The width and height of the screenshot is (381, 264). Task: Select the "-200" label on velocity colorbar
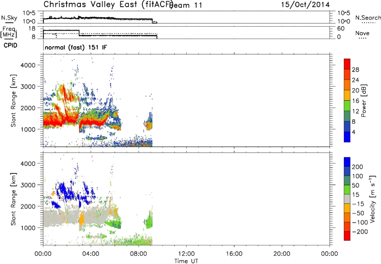360,232
